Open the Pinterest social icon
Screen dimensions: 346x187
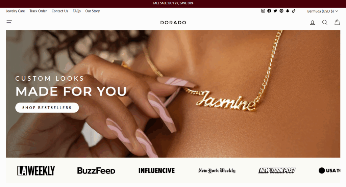(x=281, y=11)
